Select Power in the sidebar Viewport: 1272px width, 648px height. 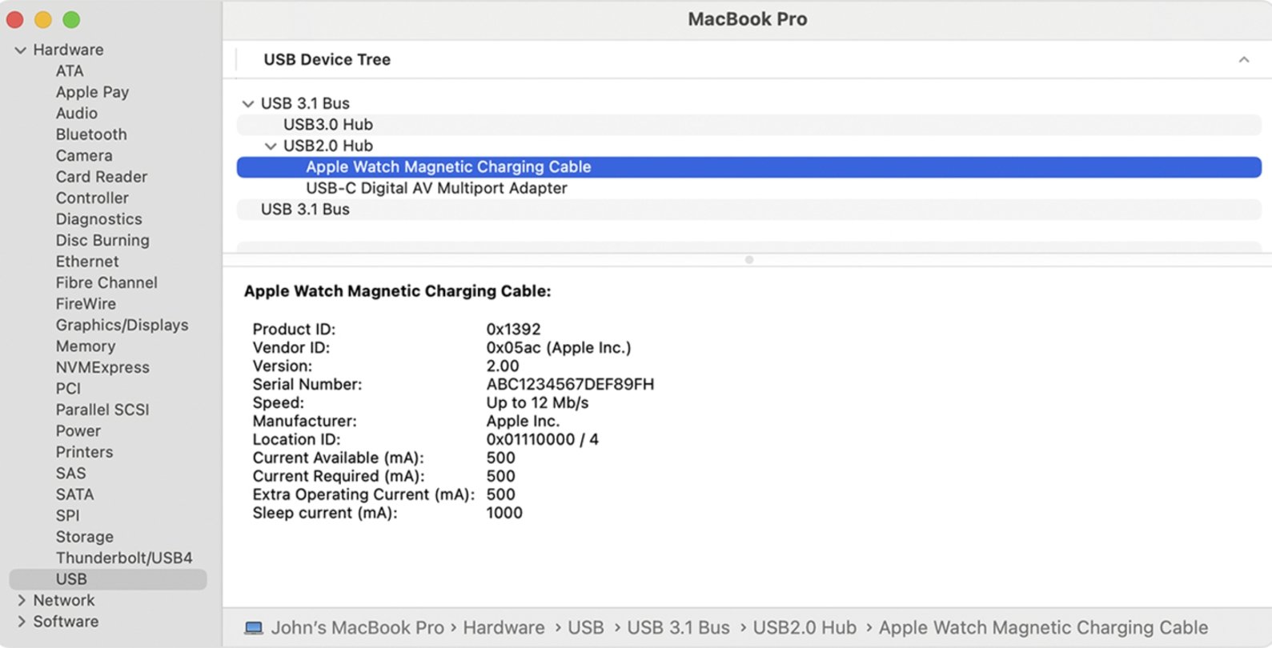(78, 431)
